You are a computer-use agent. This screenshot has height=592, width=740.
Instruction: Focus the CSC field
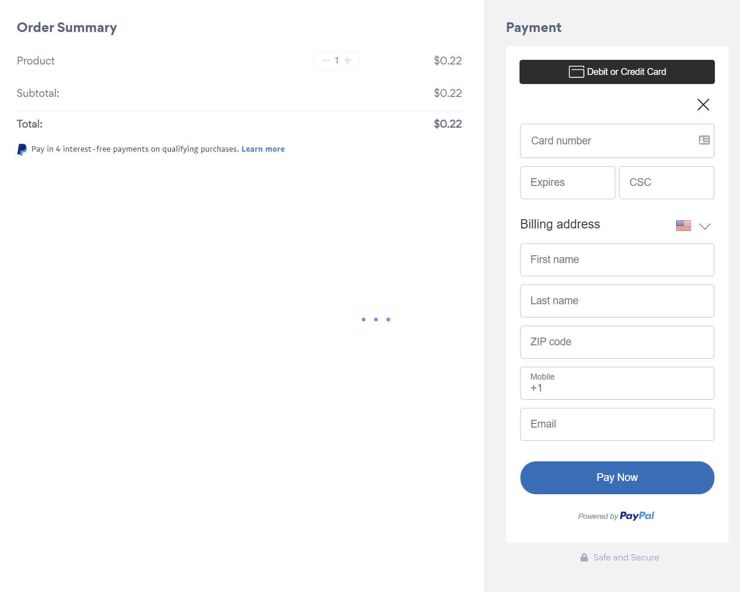click(x=667, y=183)
